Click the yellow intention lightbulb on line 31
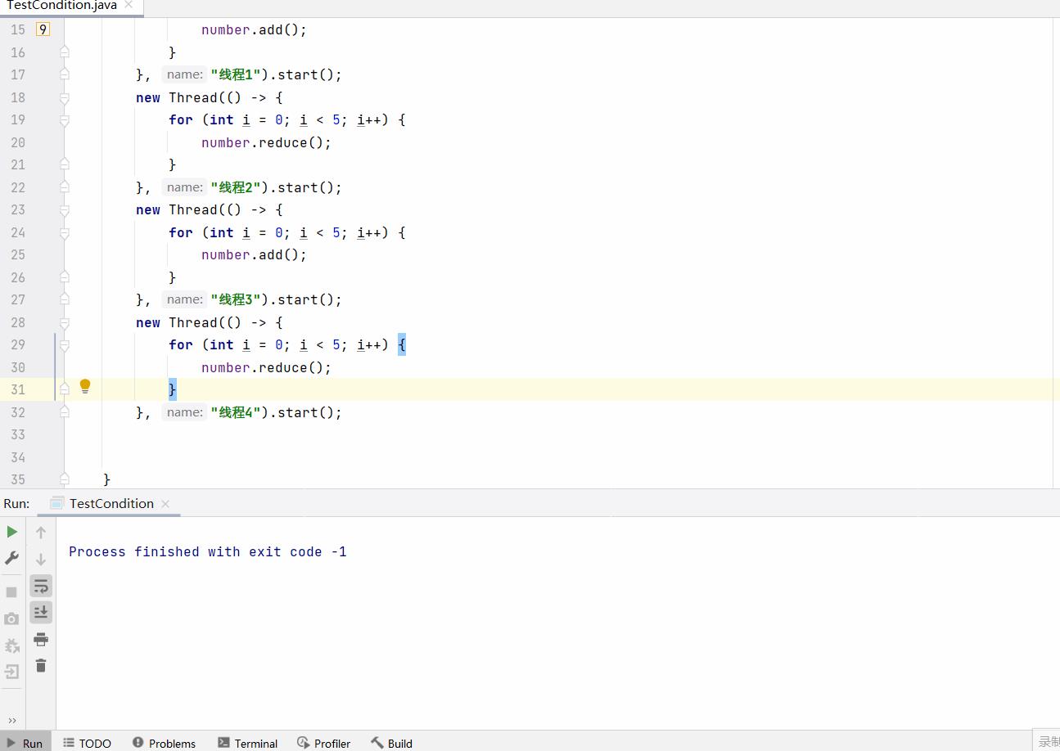 [x=85, y=386]
